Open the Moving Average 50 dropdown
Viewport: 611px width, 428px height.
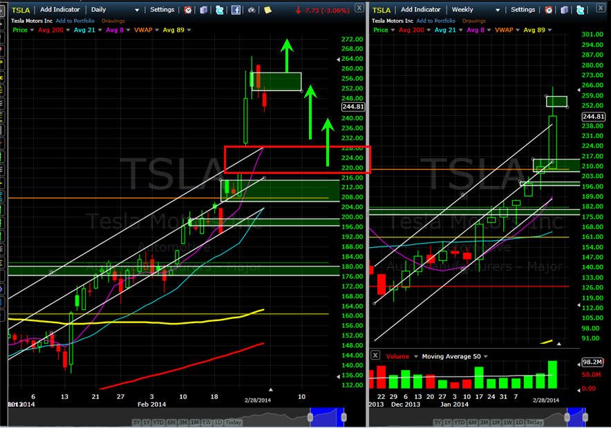point(485,356)
